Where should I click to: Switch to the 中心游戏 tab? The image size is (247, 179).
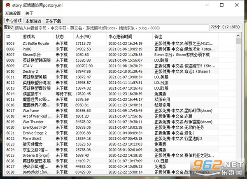(x=14, y=21)
